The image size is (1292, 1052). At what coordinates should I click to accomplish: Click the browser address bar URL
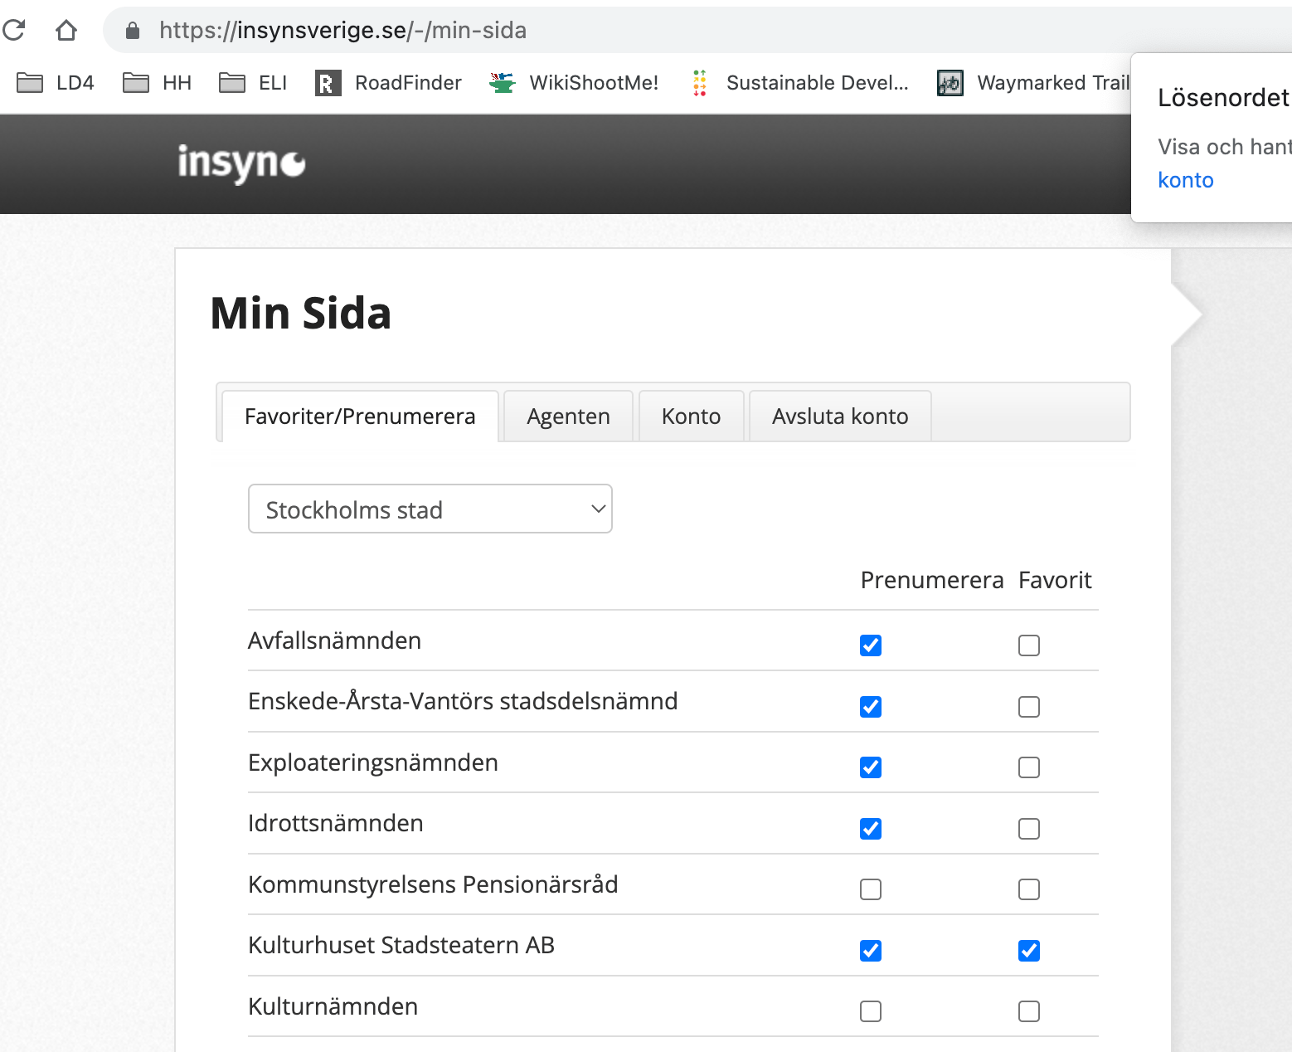tap(342, 31)
